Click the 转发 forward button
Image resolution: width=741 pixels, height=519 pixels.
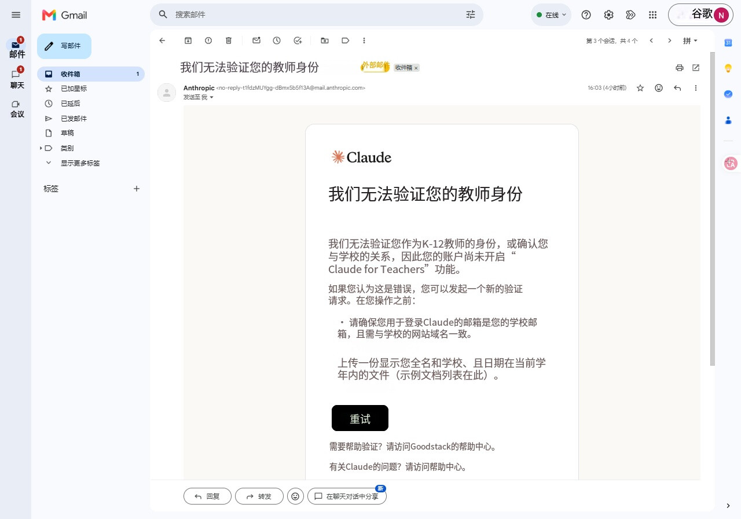259,496
